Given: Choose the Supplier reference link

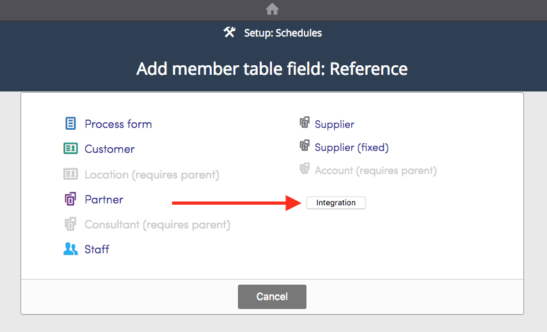Looking at the screenshot, I should [334, 125].
